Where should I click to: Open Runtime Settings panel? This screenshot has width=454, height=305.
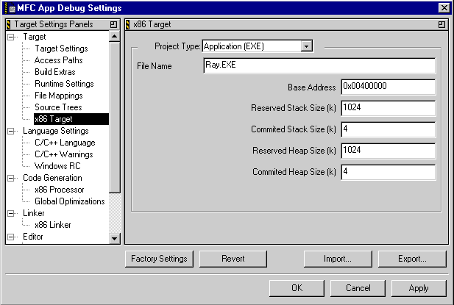64,84
